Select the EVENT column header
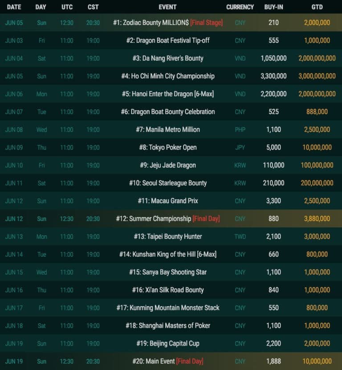342x370 pixels. pos(167,7)
